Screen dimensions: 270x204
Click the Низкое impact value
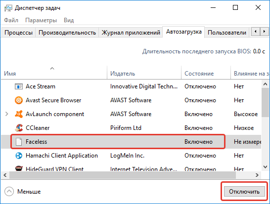click(244, 128)
